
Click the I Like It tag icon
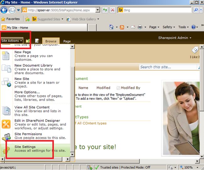195,50
